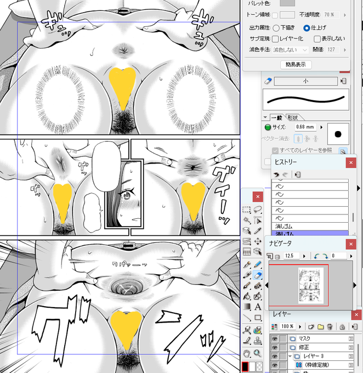The height and width of the screenshot is (373, 363).
Task: Collapse tool options with triangle beside 一般
Action: click(x=265, y=117)
